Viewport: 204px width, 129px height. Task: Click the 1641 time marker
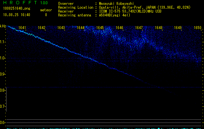pos(22,28)
